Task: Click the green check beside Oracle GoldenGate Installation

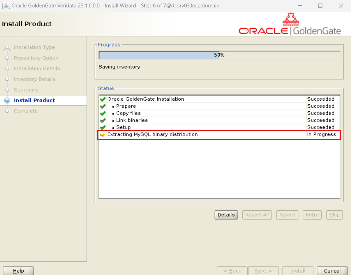Action: (x=103, y=99)
